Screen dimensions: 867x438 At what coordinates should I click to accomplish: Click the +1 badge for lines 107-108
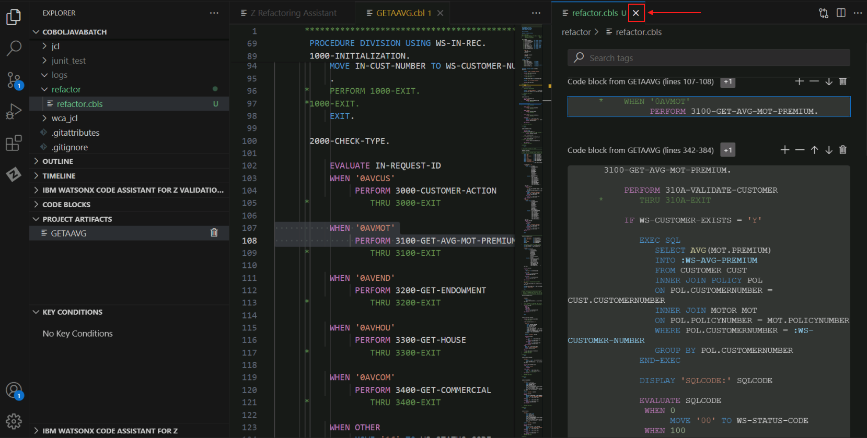(x=727, y=82)
